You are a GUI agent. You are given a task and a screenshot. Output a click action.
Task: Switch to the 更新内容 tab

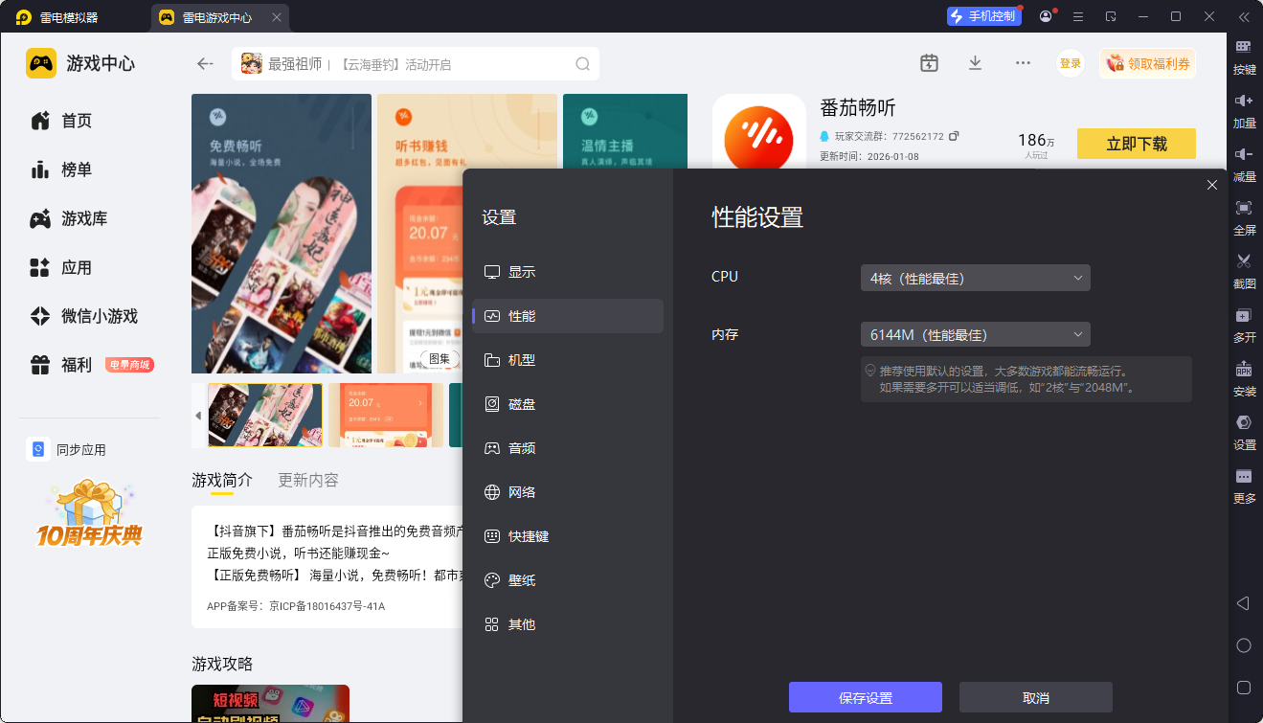tap(308, 480)
